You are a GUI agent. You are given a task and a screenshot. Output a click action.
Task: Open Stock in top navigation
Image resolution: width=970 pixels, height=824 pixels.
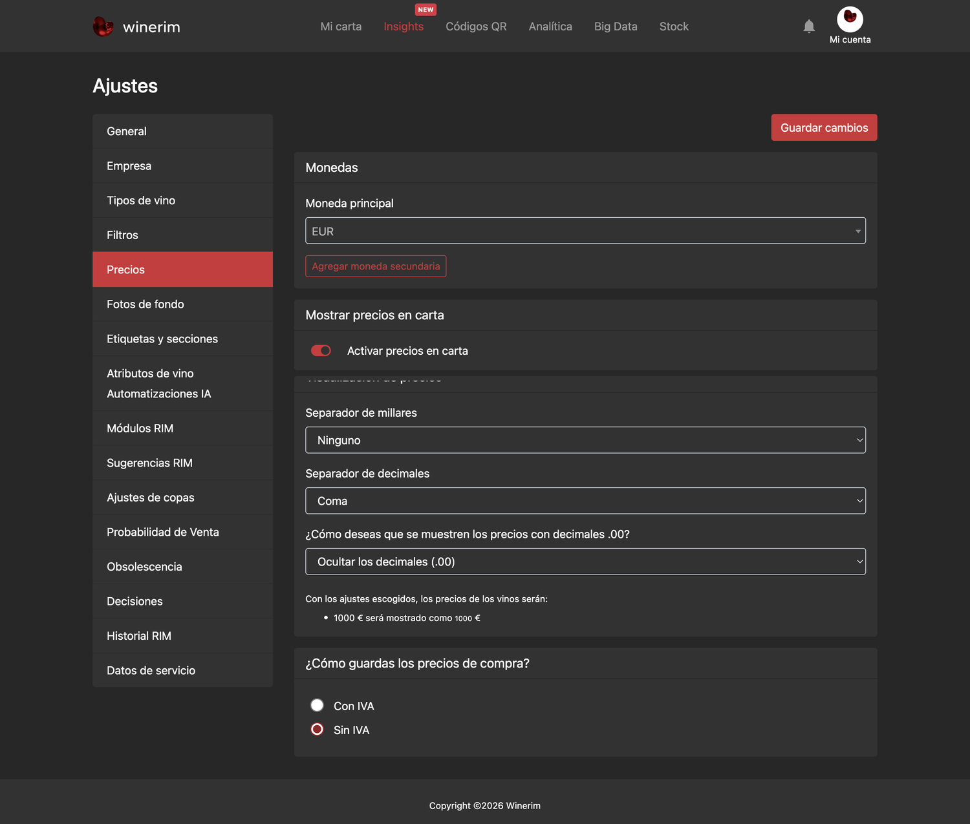(674, 26)
